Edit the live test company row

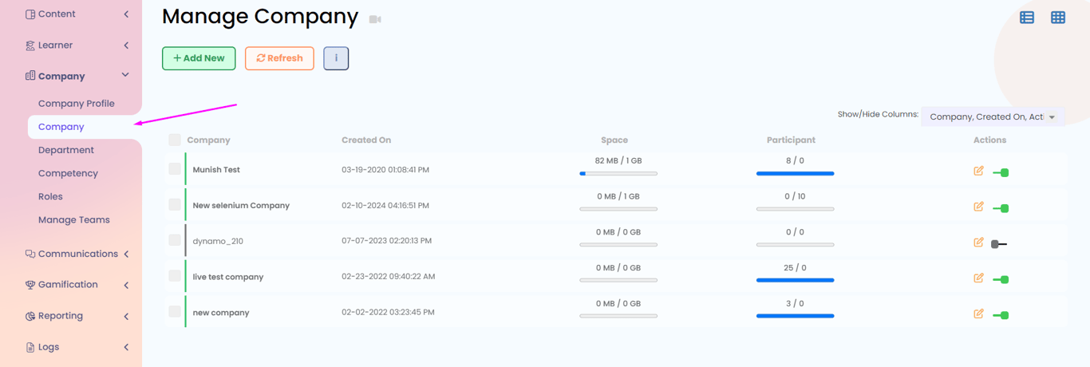[x=978, y=278]
